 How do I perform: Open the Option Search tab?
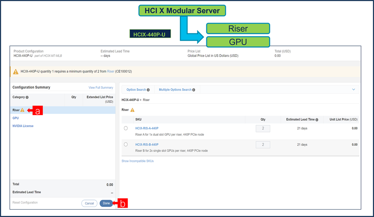coord(138,90)
